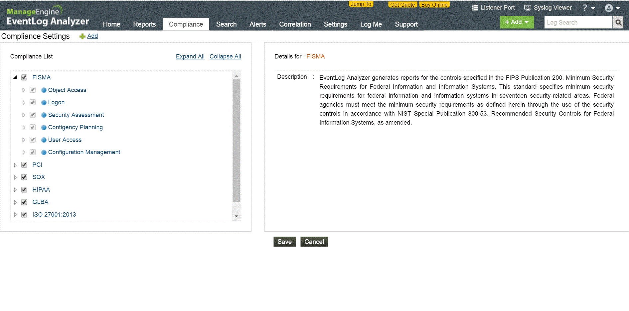The height and width of the screenshot is (311, 629).
Task: Click the green plus icon beside Add link
Action: [x=82, y=36]
